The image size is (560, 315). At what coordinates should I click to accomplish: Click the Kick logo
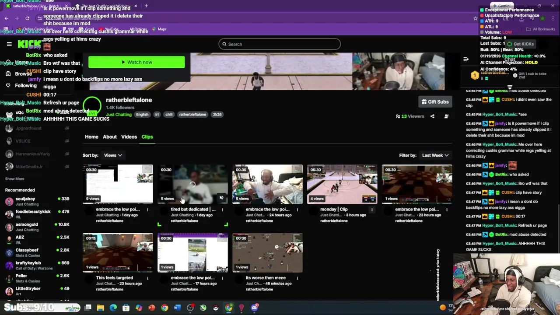point(29,44)
